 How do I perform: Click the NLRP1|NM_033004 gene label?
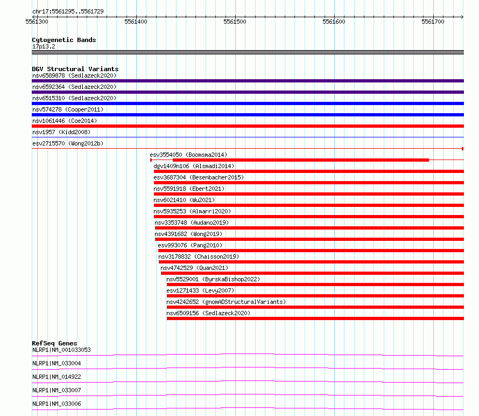click(x=57, y=363)
